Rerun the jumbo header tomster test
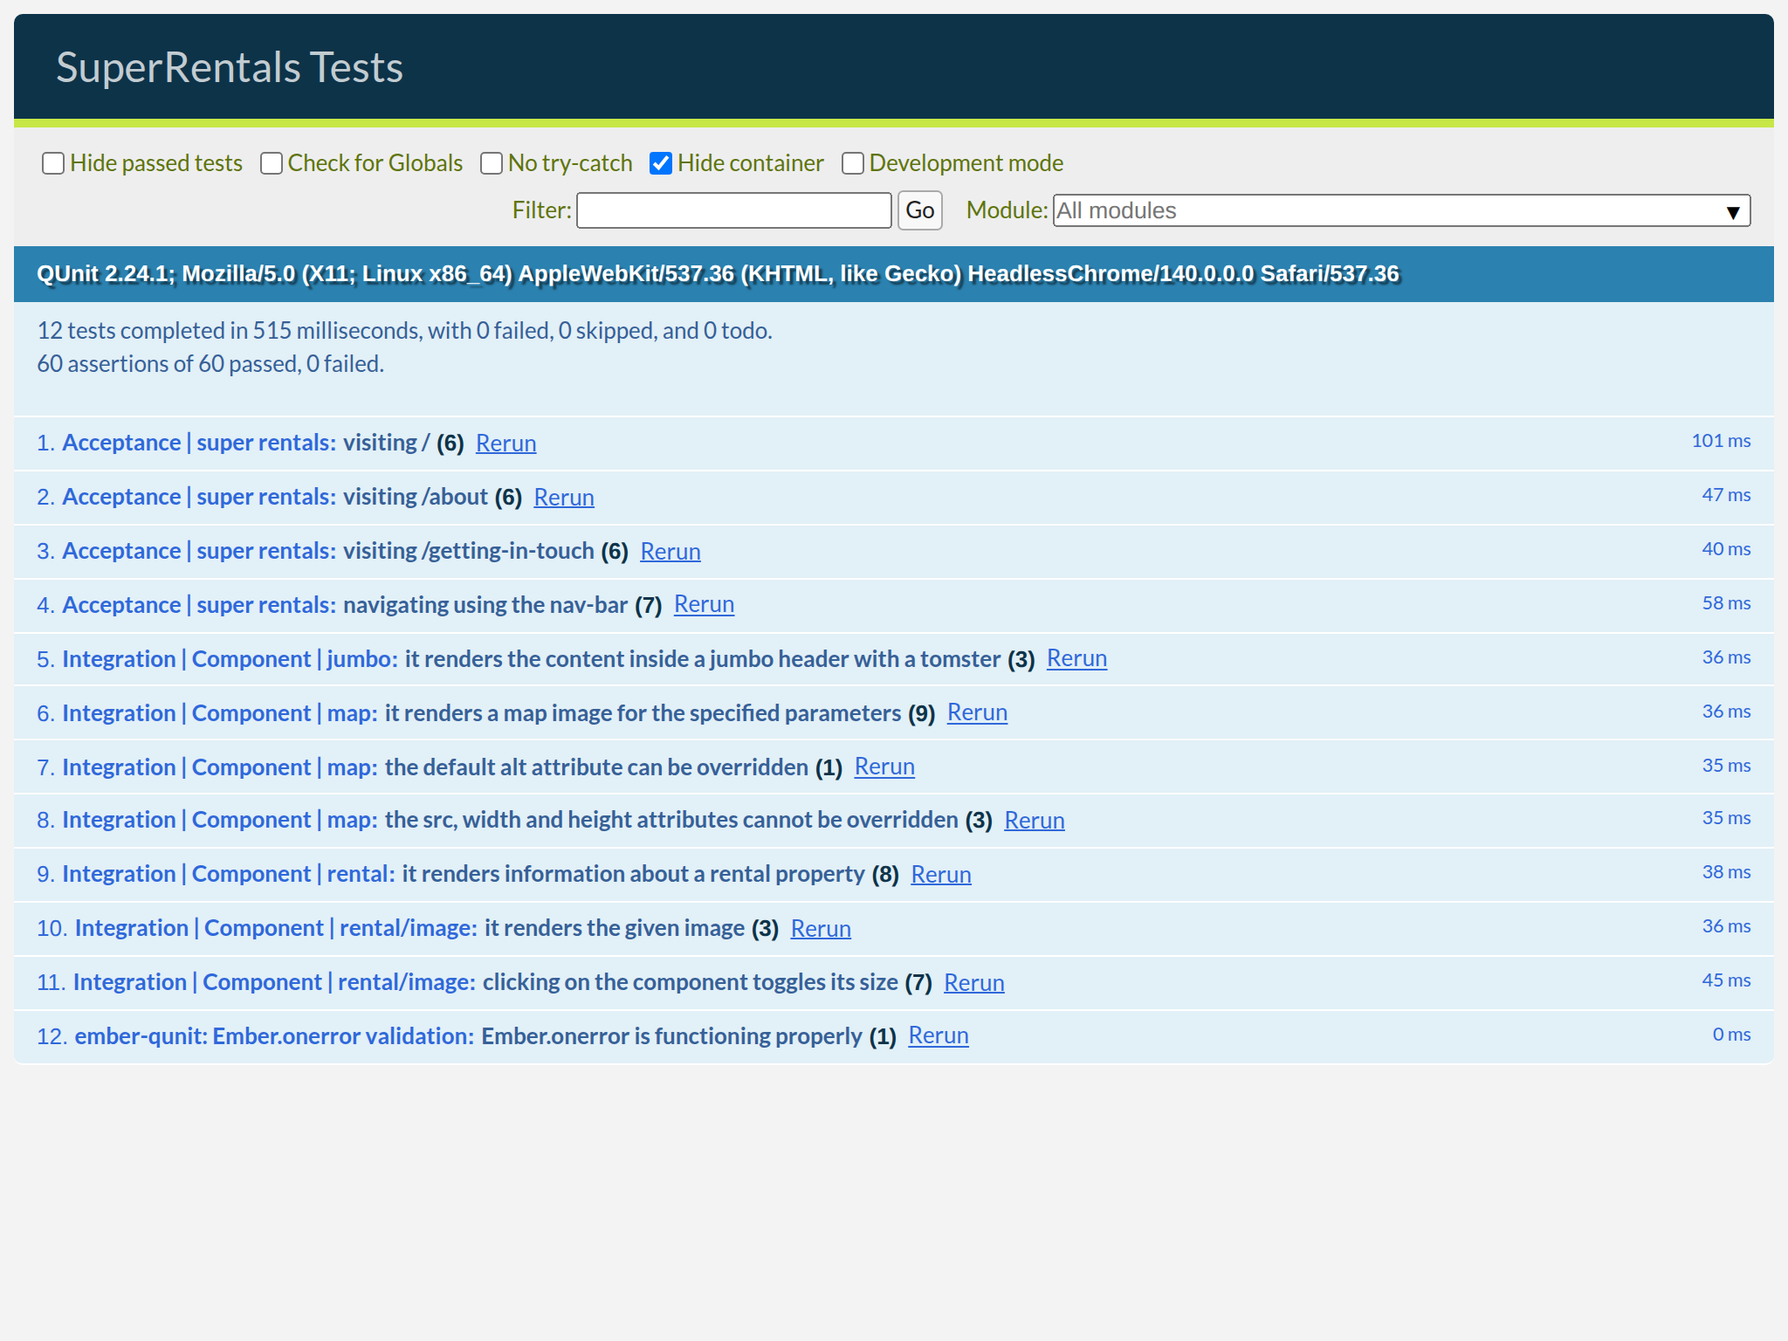1788x1341 pixels. tap(1076, 659)
